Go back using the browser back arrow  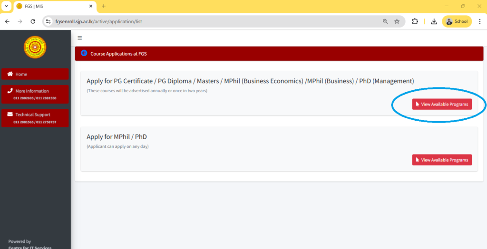7,21
